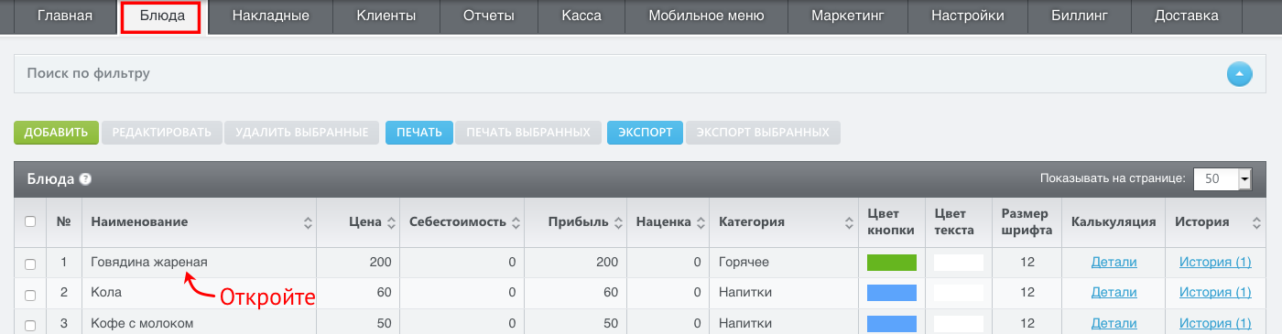Go to the Клиенты tab
1282x334 pixels.
[386, 16]
